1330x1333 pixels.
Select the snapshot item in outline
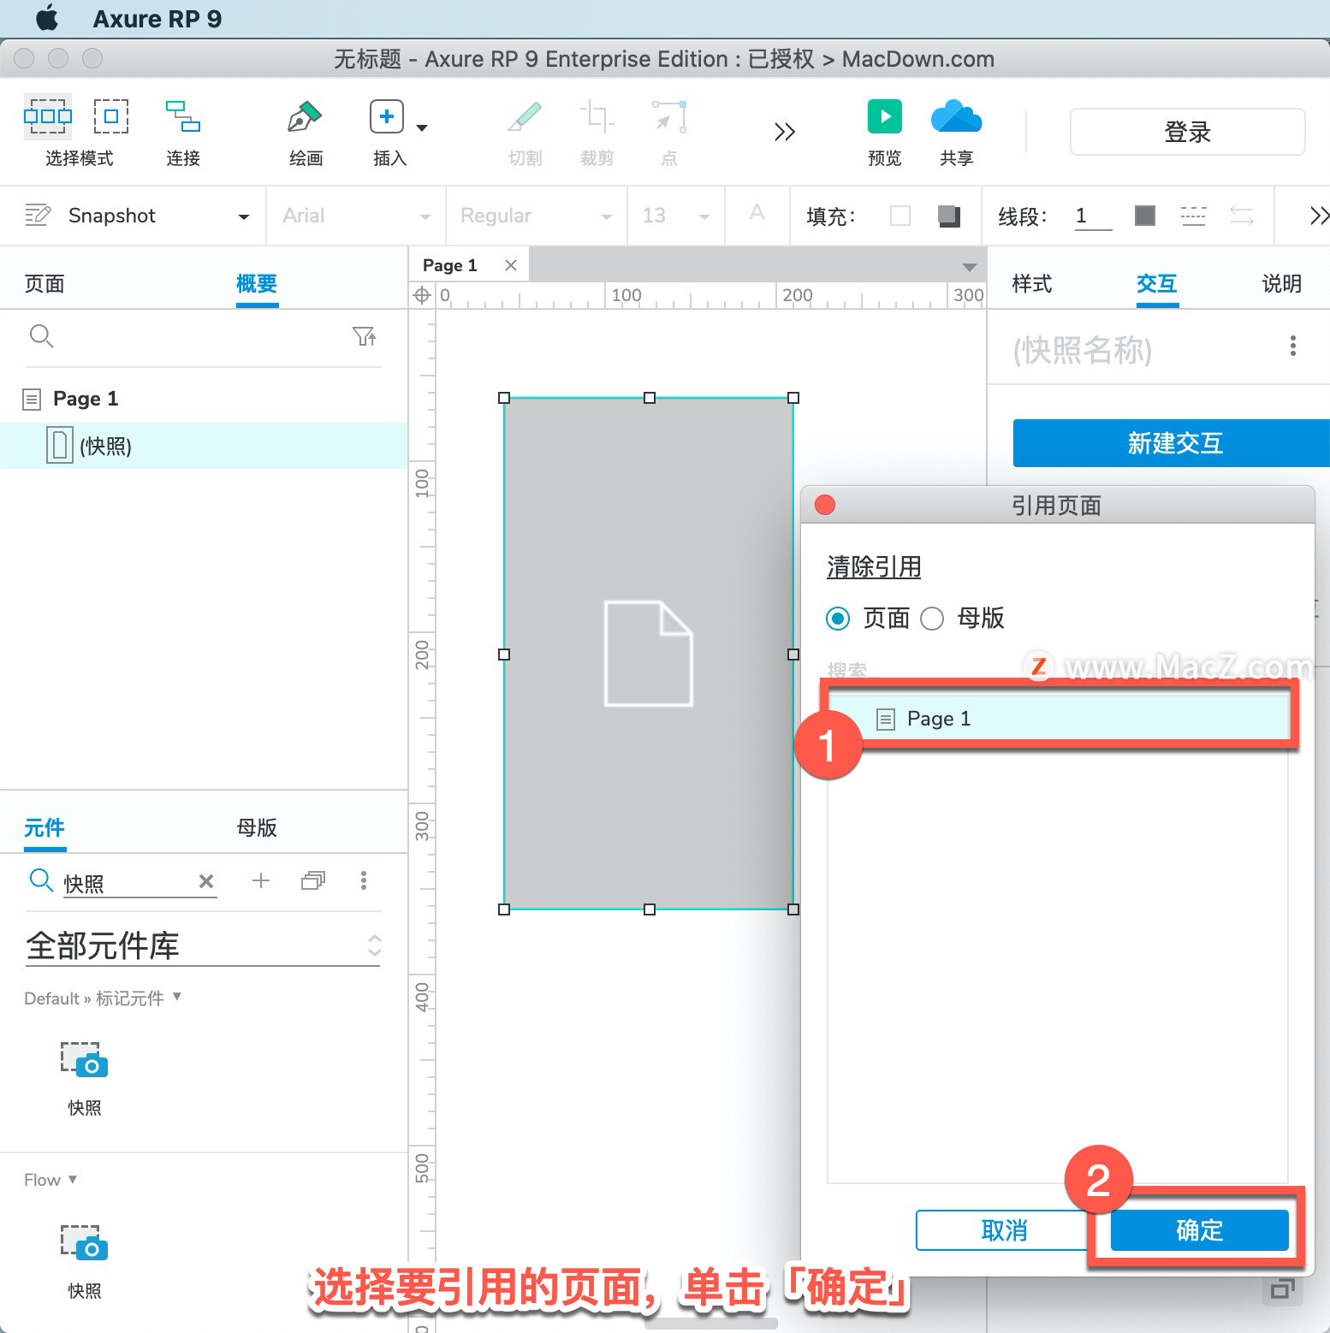coord(204,446)
